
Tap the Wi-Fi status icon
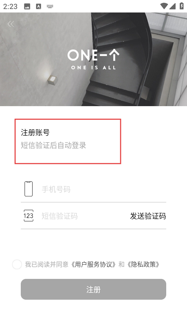tap(164, 6)
